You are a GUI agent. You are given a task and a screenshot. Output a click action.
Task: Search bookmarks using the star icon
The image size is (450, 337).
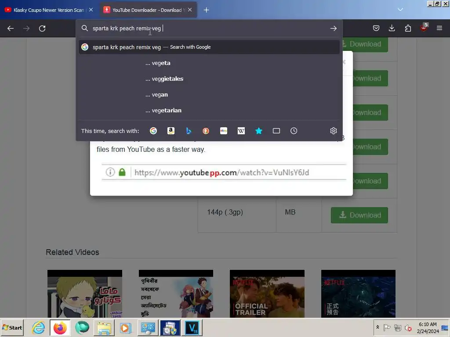(x=258, y=131)
